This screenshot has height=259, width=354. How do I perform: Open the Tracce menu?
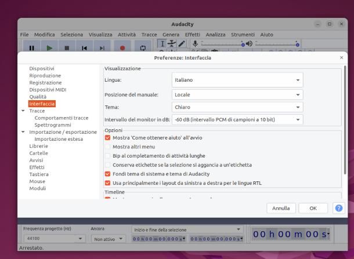click(149, 35)
